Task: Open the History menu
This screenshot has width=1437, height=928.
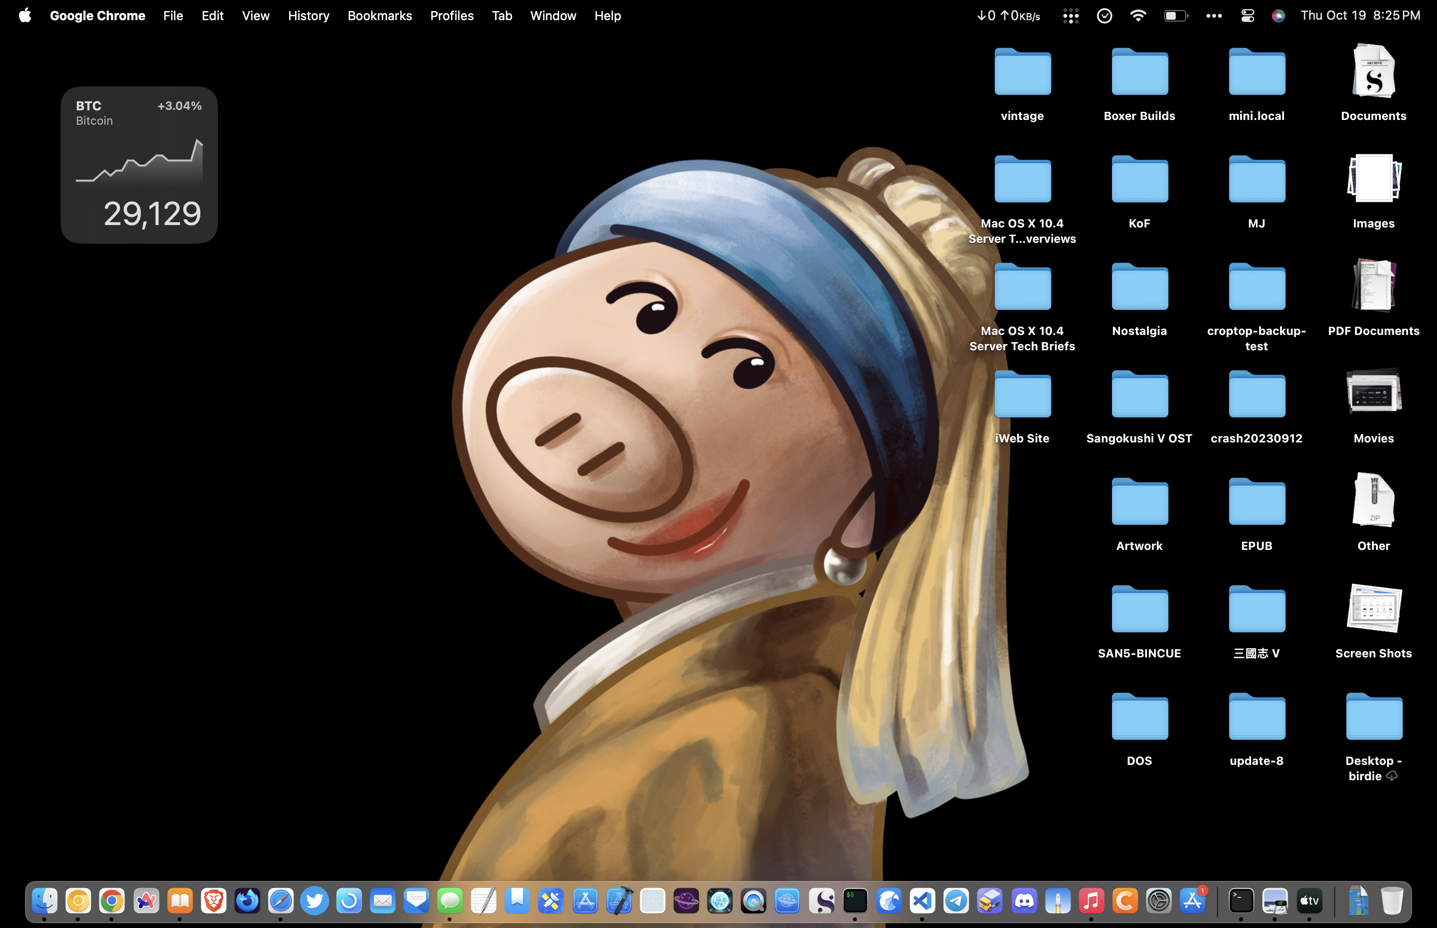Action: (308, 16)
